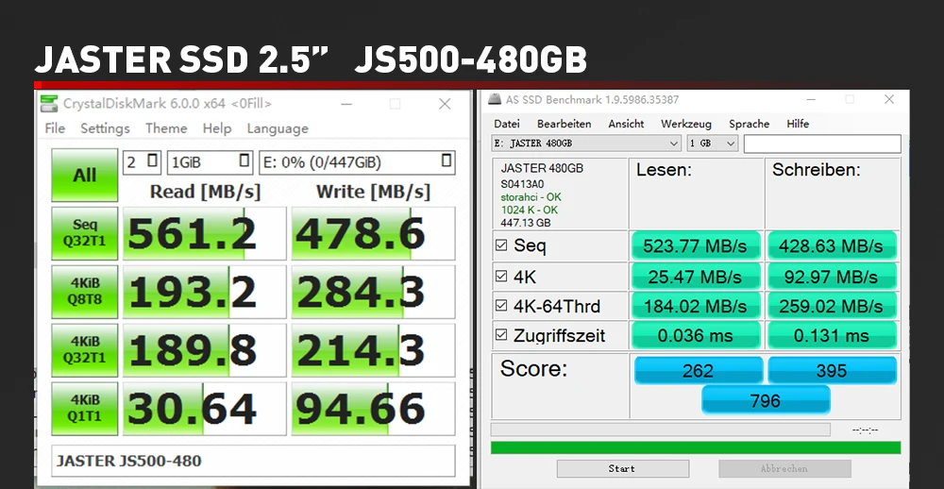This screenshot has height=489, width=944.
Task: Click the storahci - OK status text
Action: click(x=531, y=197)
